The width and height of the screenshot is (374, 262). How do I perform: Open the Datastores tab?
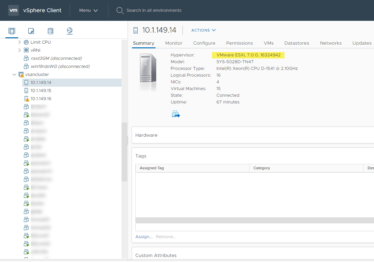[x=296, y=43]
